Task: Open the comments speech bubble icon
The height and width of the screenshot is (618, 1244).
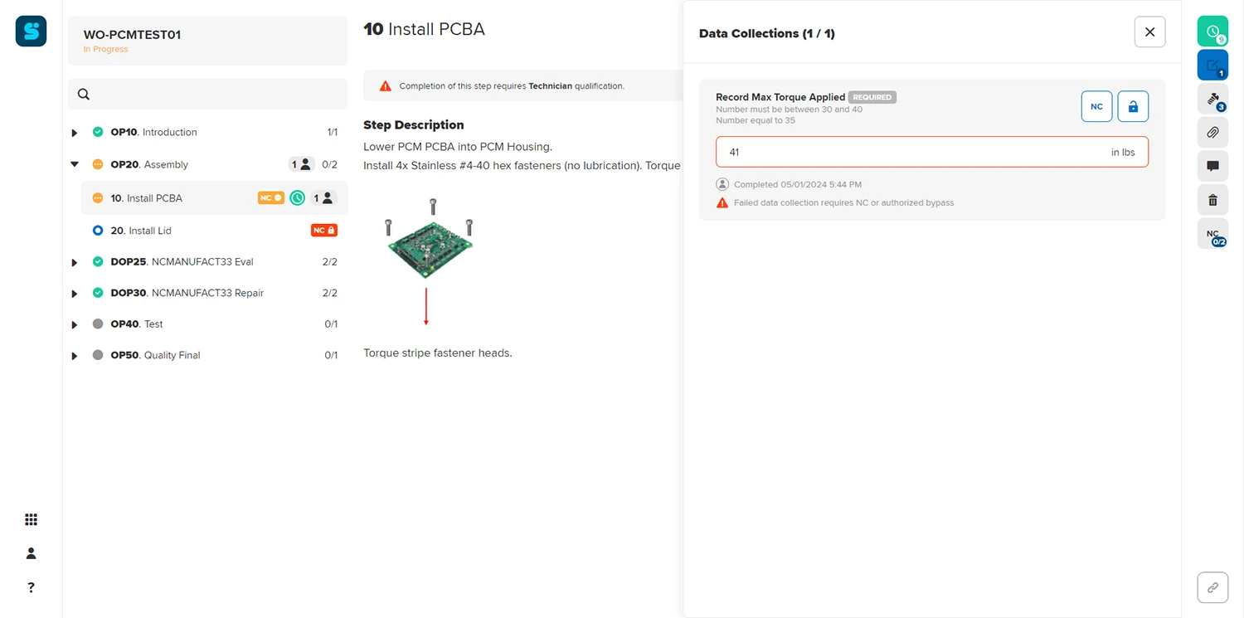Action: pos(1212,166)
